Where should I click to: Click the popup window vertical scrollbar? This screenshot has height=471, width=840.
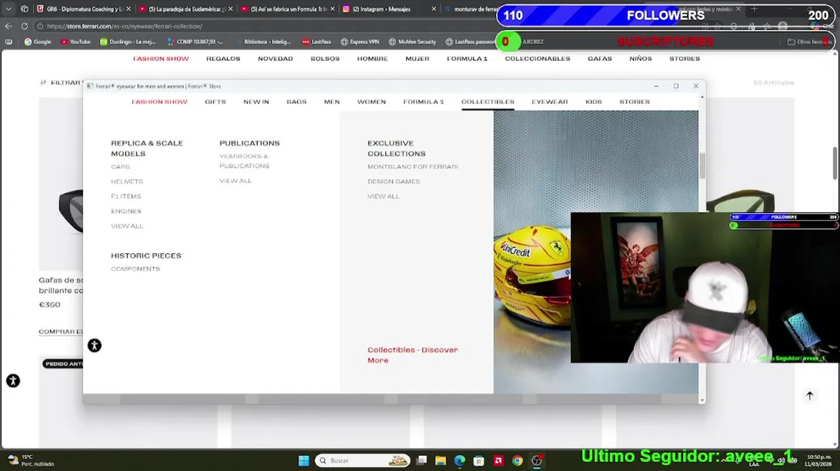702,166
